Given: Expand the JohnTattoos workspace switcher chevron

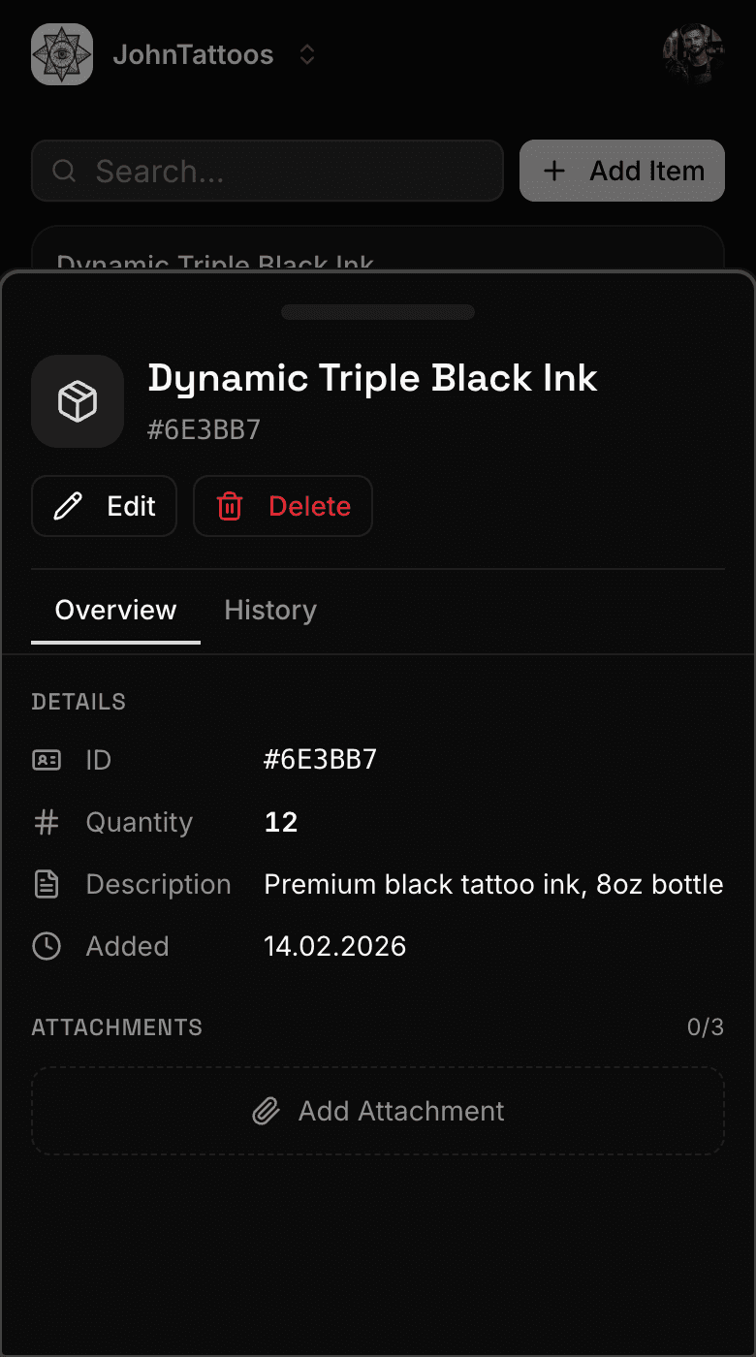Looking at the screenshot, I should click(x=307, y=55).
